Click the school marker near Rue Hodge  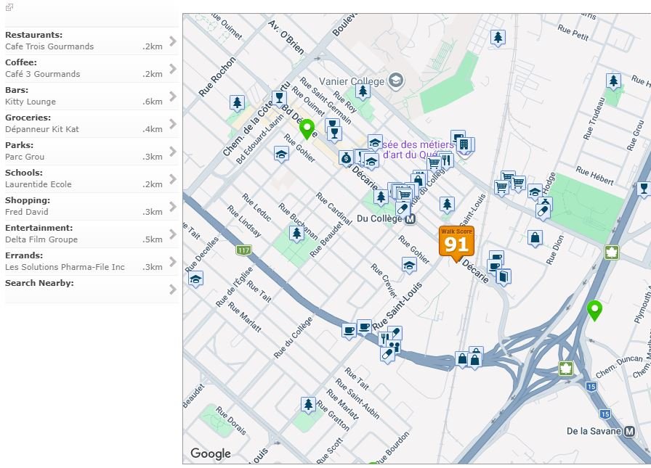click(x=535, y=192)
